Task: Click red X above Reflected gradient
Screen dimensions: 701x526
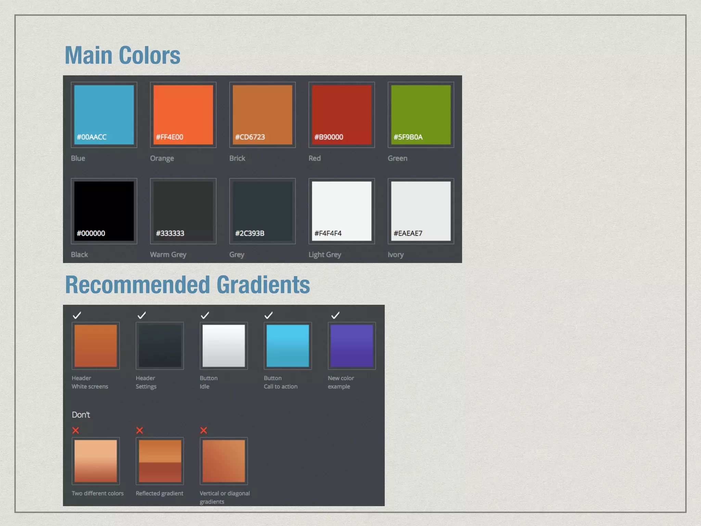Action: click(x=140, y=430)
